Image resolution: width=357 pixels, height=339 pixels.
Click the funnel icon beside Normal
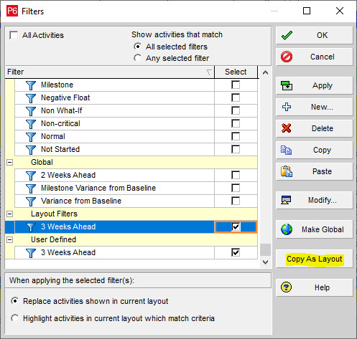tap(31, 137)
